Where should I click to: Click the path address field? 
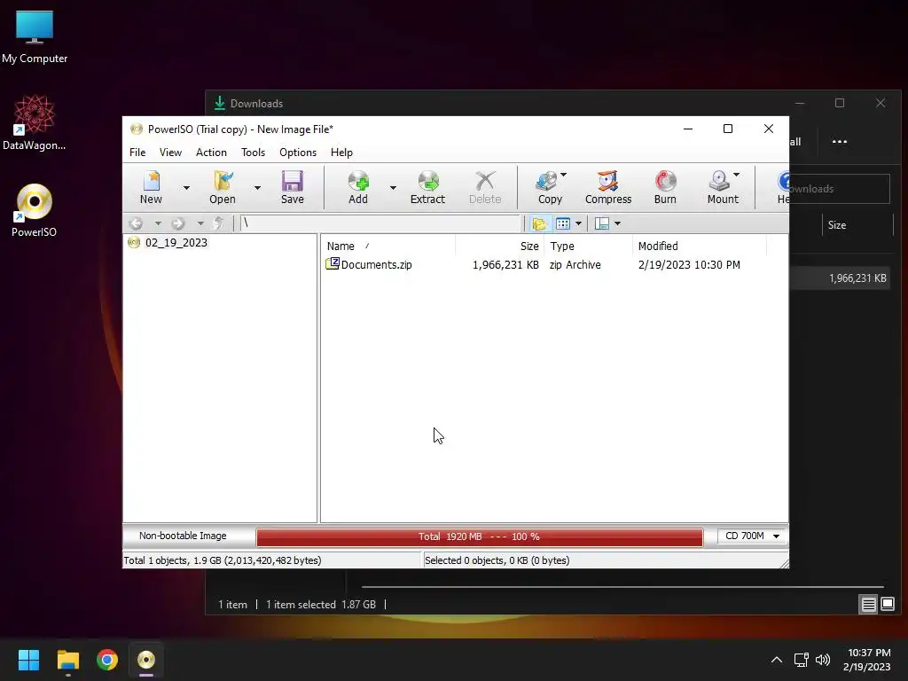[380, 223]
